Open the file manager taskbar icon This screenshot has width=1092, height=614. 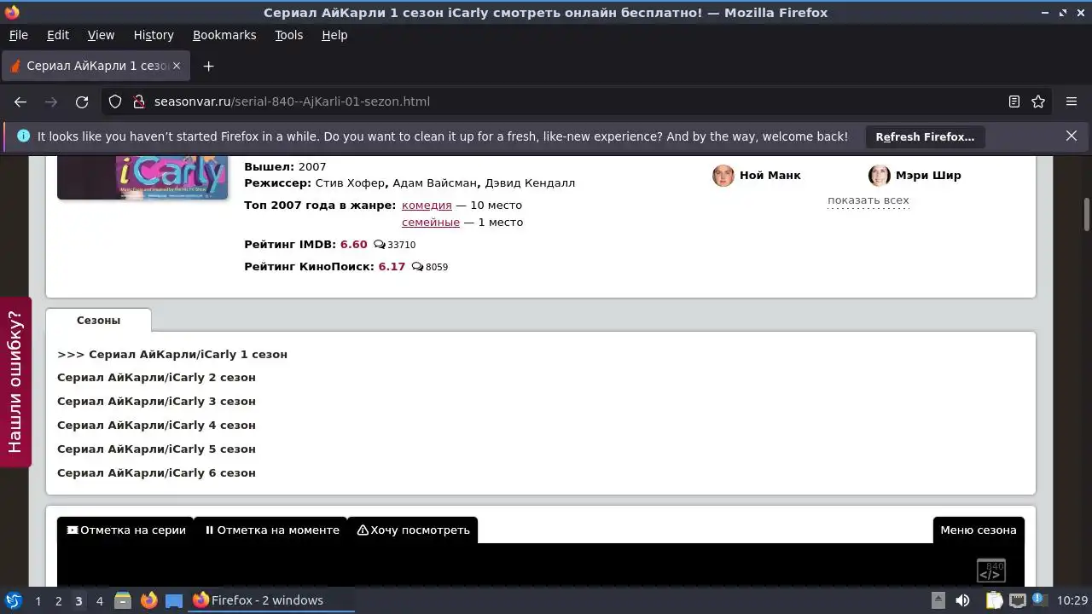pos(123,600)
